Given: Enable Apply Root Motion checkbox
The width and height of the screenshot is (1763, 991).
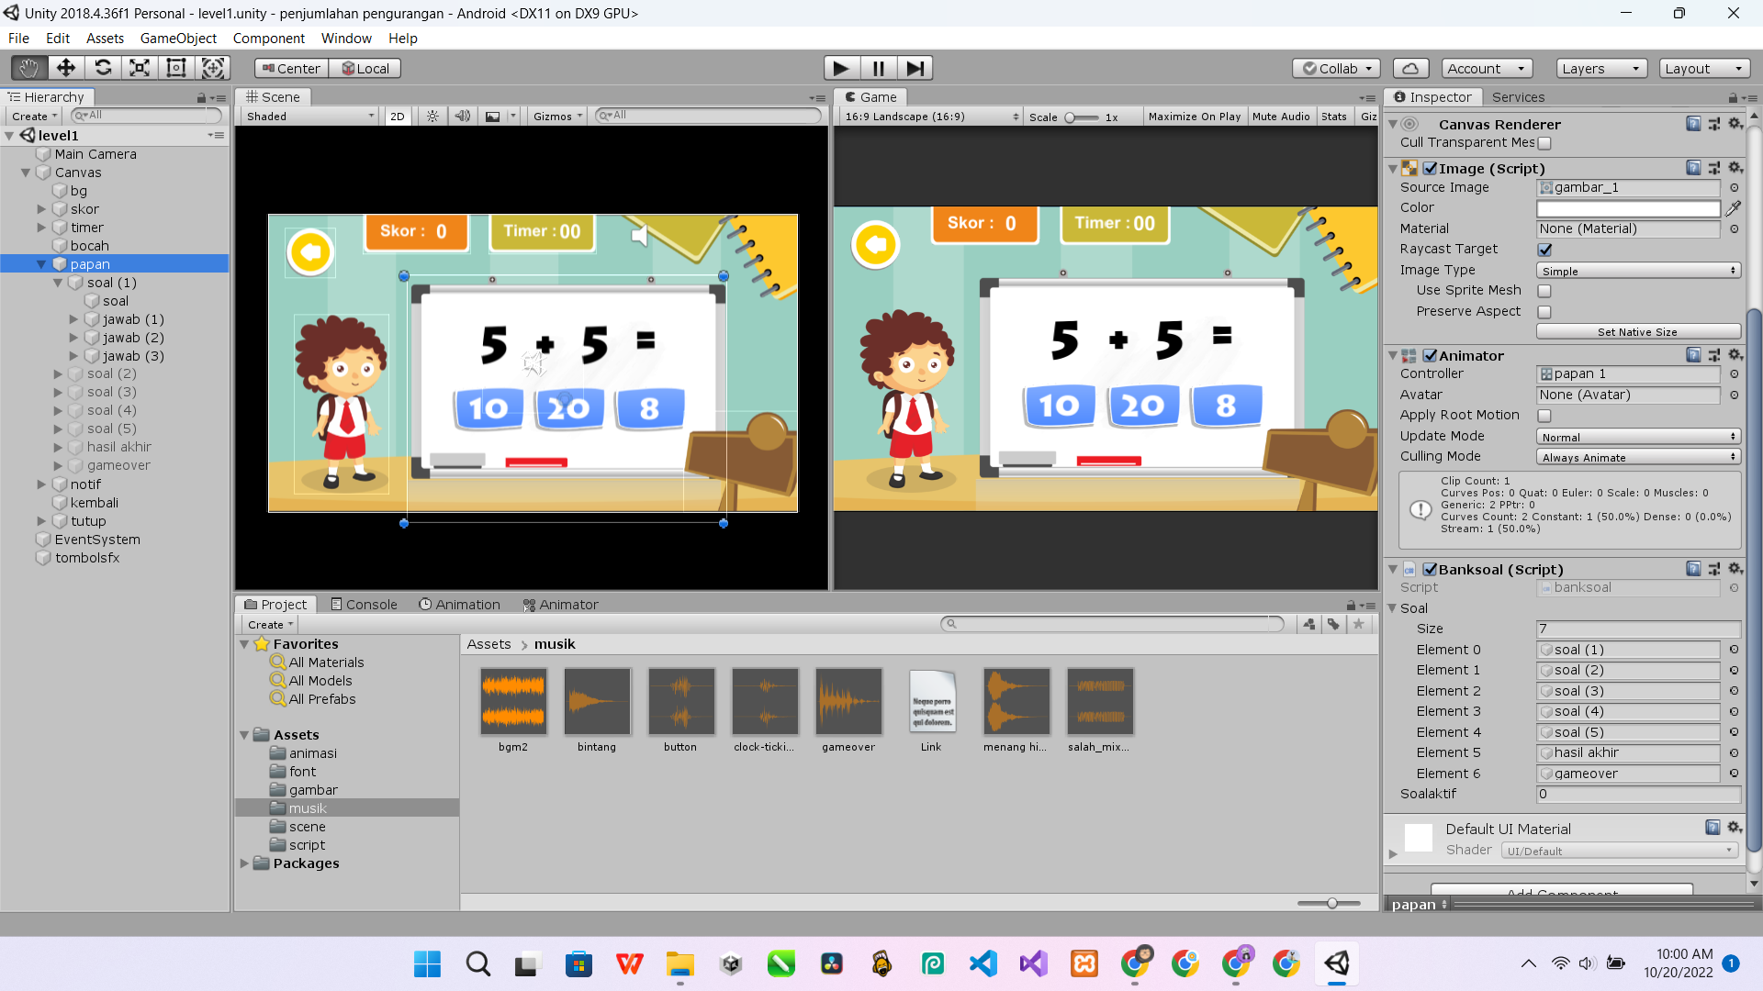Looking at the screenshot, I should [1544, 416].
